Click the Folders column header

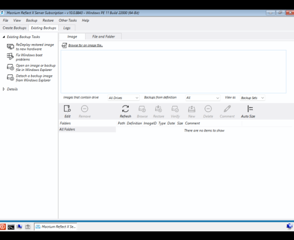(65, 123)
